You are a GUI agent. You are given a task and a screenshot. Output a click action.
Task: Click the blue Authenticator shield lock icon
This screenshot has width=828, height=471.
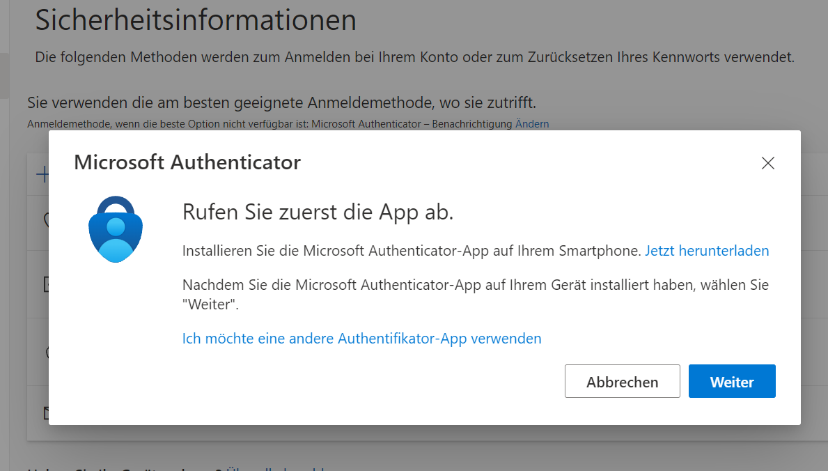point(116,229)
